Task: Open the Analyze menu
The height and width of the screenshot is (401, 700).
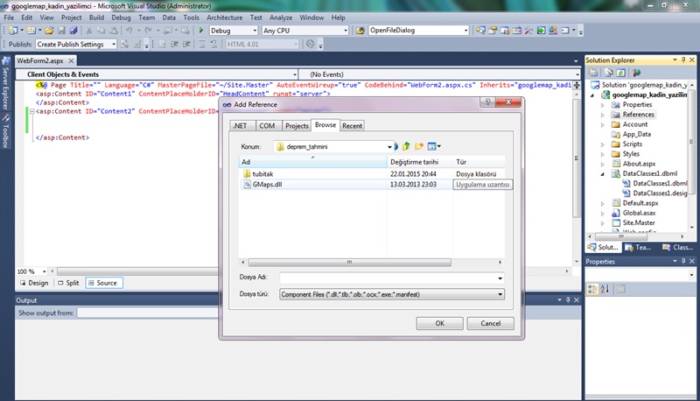Action: point(281,18)
